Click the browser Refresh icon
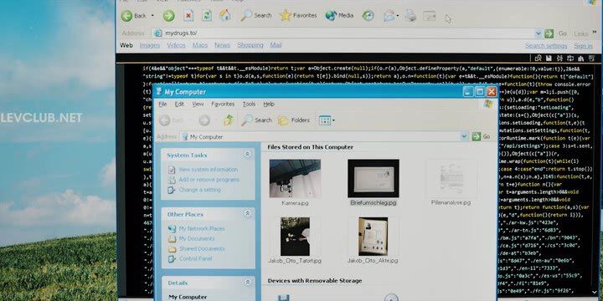603x301 pixels. coord(207,15)
